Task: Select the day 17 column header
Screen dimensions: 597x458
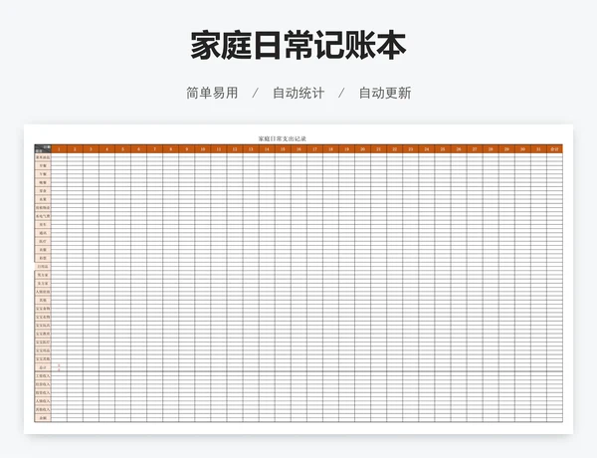Action: click(314, 149)
